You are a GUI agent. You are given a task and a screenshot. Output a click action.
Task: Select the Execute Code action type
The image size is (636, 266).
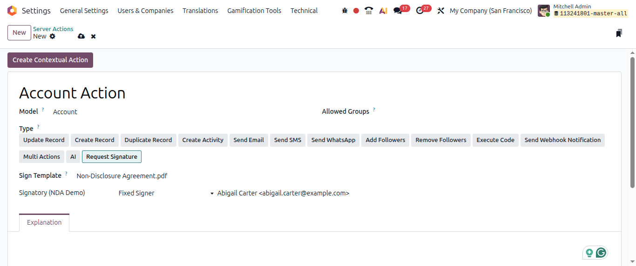click(x=495, y=140)
